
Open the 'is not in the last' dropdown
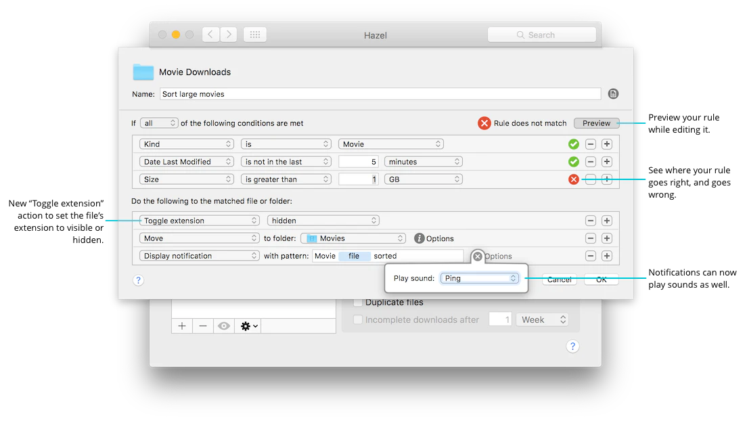tap(286, 162)
